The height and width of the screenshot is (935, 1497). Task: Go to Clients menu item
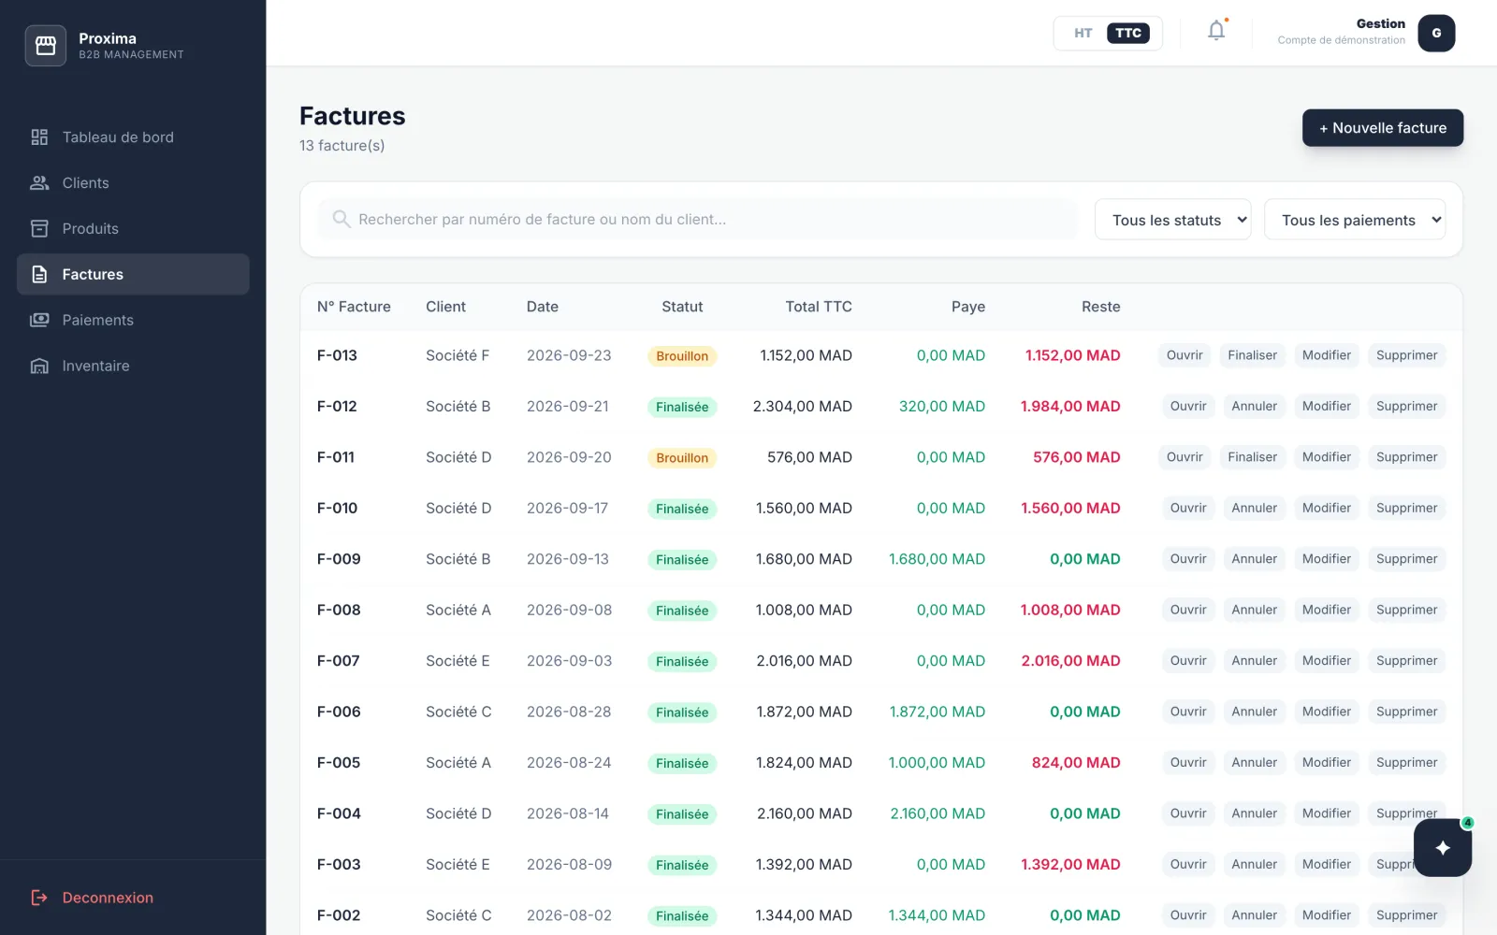(x=133, y=183)
